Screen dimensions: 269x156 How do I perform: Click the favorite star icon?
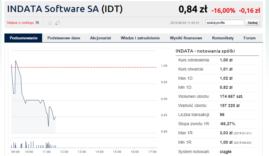(50, 23)
